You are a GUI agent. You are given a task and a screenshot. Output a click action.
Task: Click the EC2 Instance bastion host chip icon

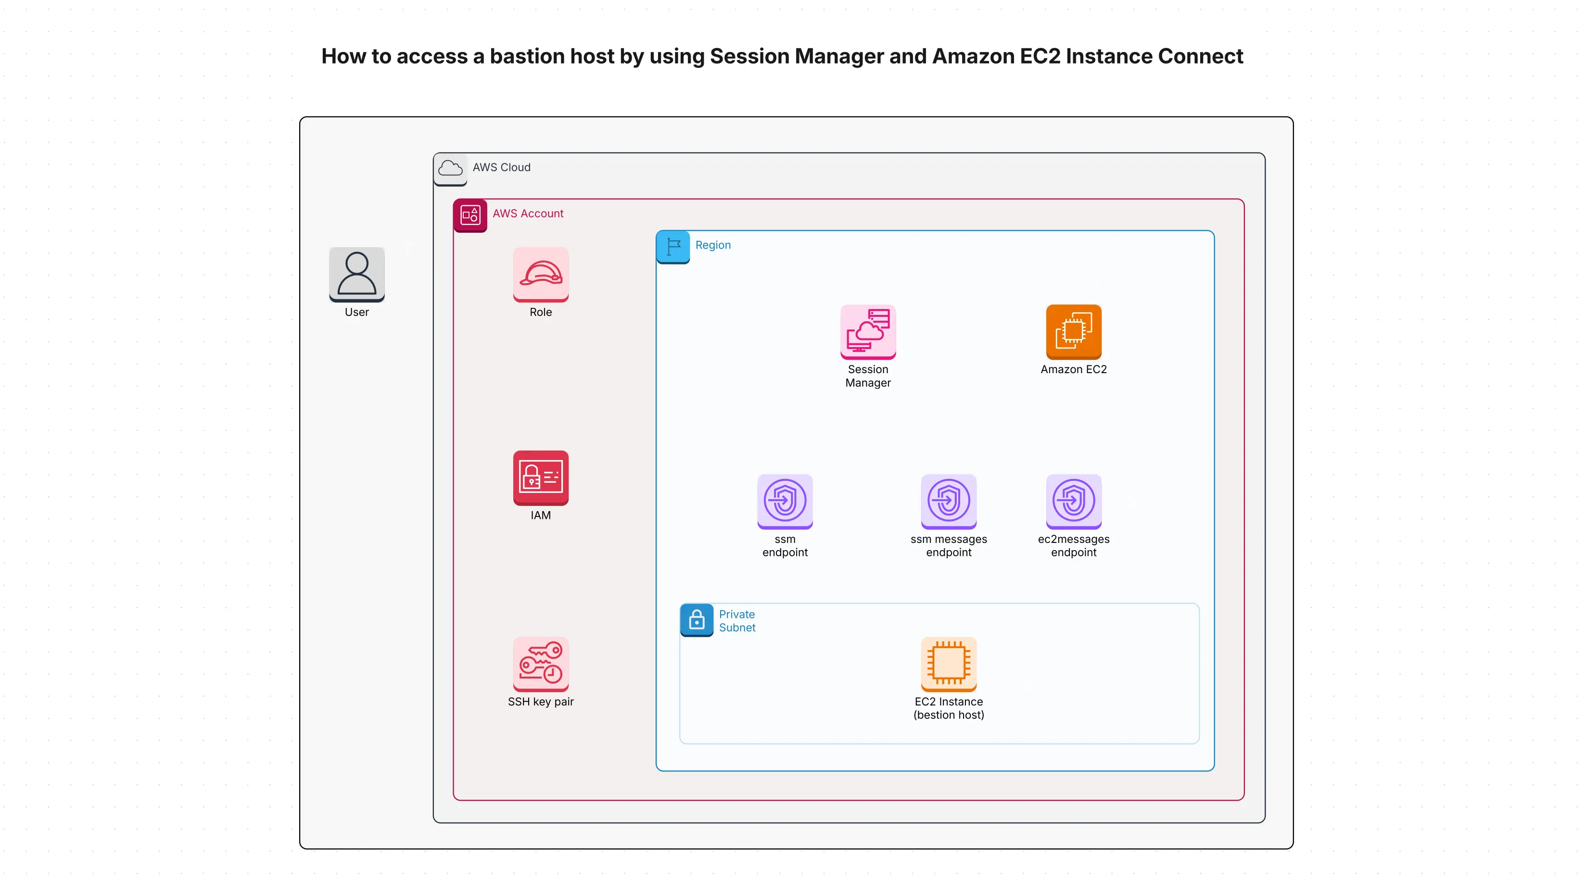(x=949, y=664)
